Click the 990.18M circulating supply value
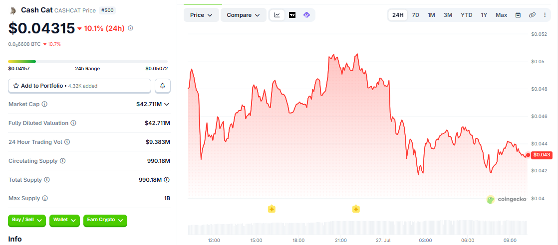The image size is (558, 245). pos(159,161)
